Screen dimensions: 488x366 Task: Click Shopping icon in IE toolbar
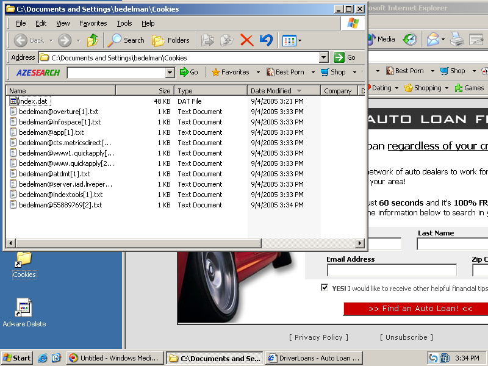click(423, 88)
